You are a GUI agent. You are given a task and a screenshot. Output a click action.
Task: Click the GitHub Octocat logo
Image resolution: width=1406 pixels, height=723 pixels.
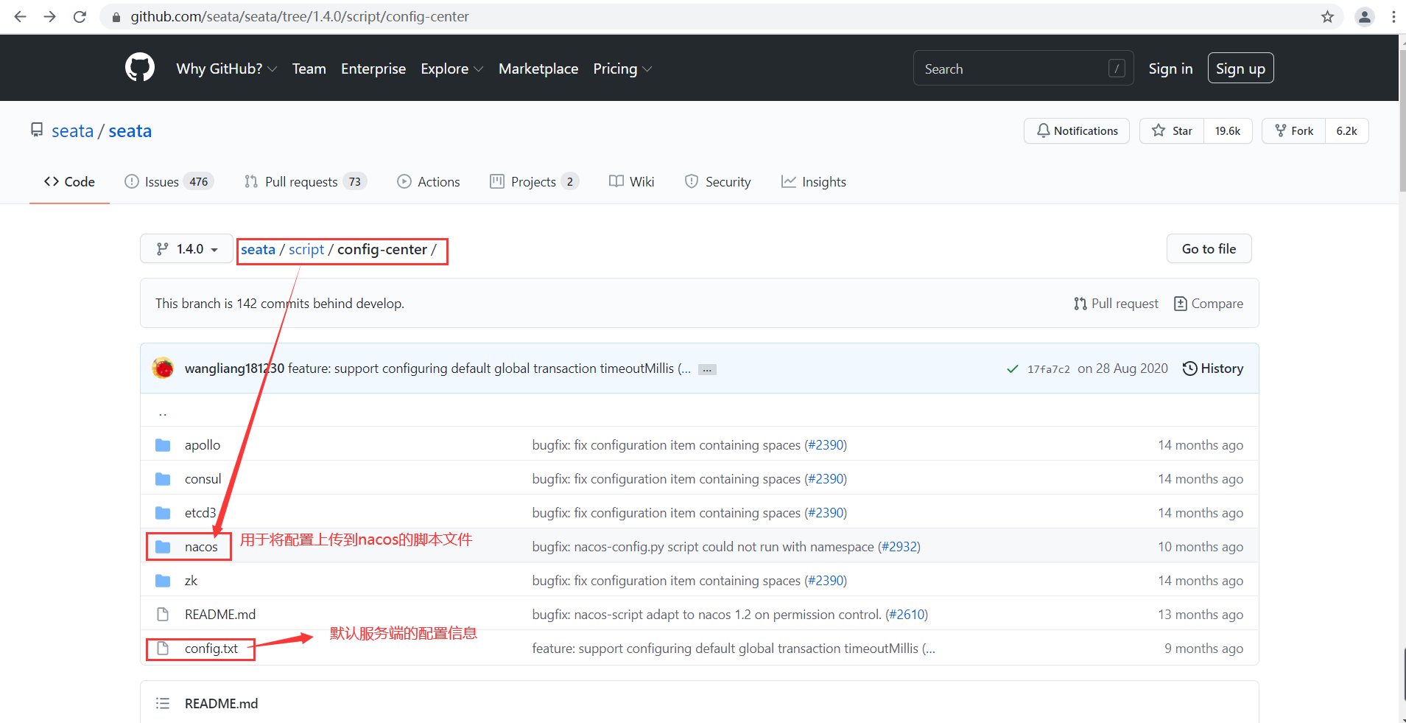click(x=140, y=68)
